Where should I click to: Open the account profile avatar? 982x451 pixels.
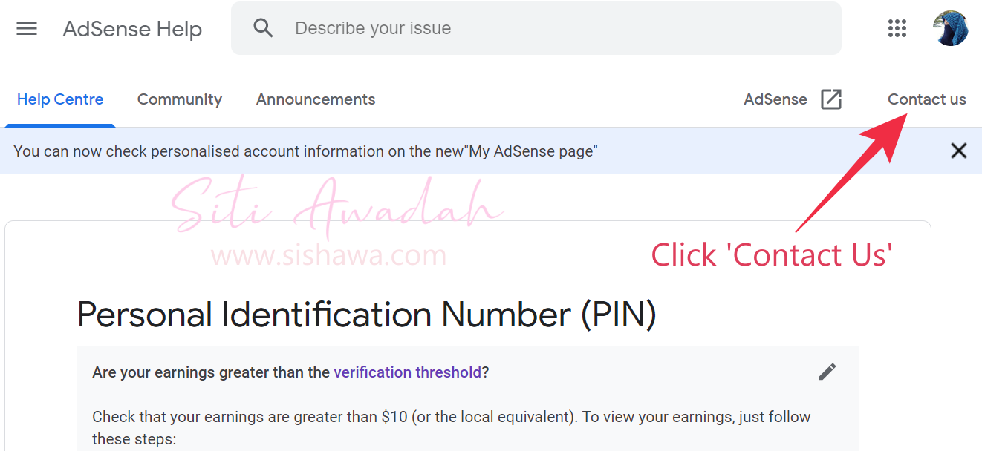click(x=950, y=28)
